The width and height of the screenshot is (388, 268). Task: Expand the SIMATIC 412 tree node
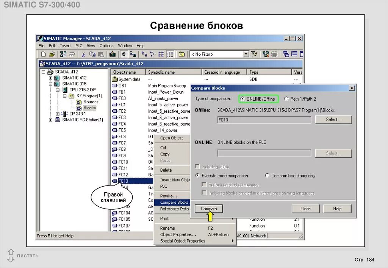50,78
